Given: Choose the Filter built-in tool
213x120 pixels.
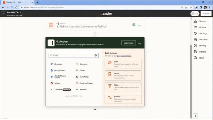Looking at the screenshot, I should tap(123, 87).
